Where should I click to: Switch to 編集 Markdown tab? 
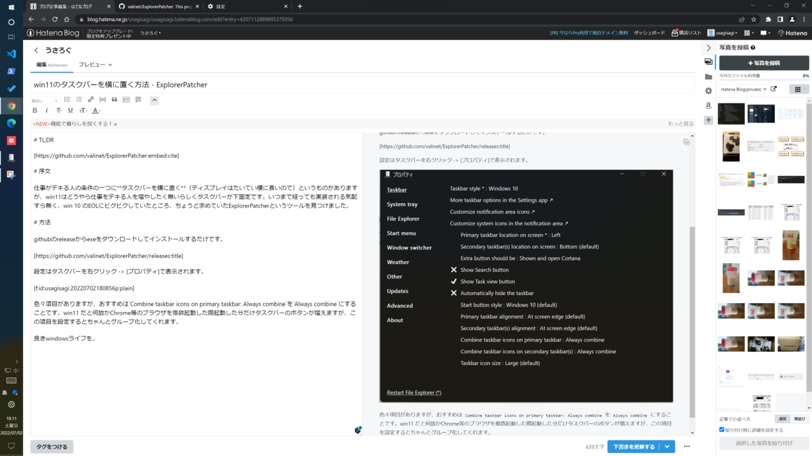(51, 65)
